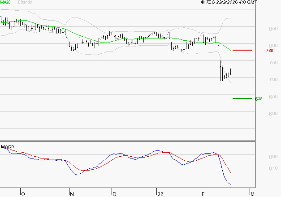Click the MACD indicator label
This screenshot has width=281, height=197.
pyautogui.click(x=8, y=147)
